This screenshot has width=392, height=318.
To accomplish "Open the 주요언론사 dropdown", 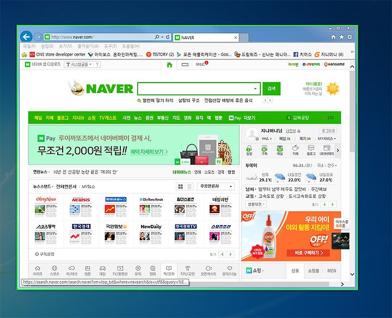I will point(216,186).
